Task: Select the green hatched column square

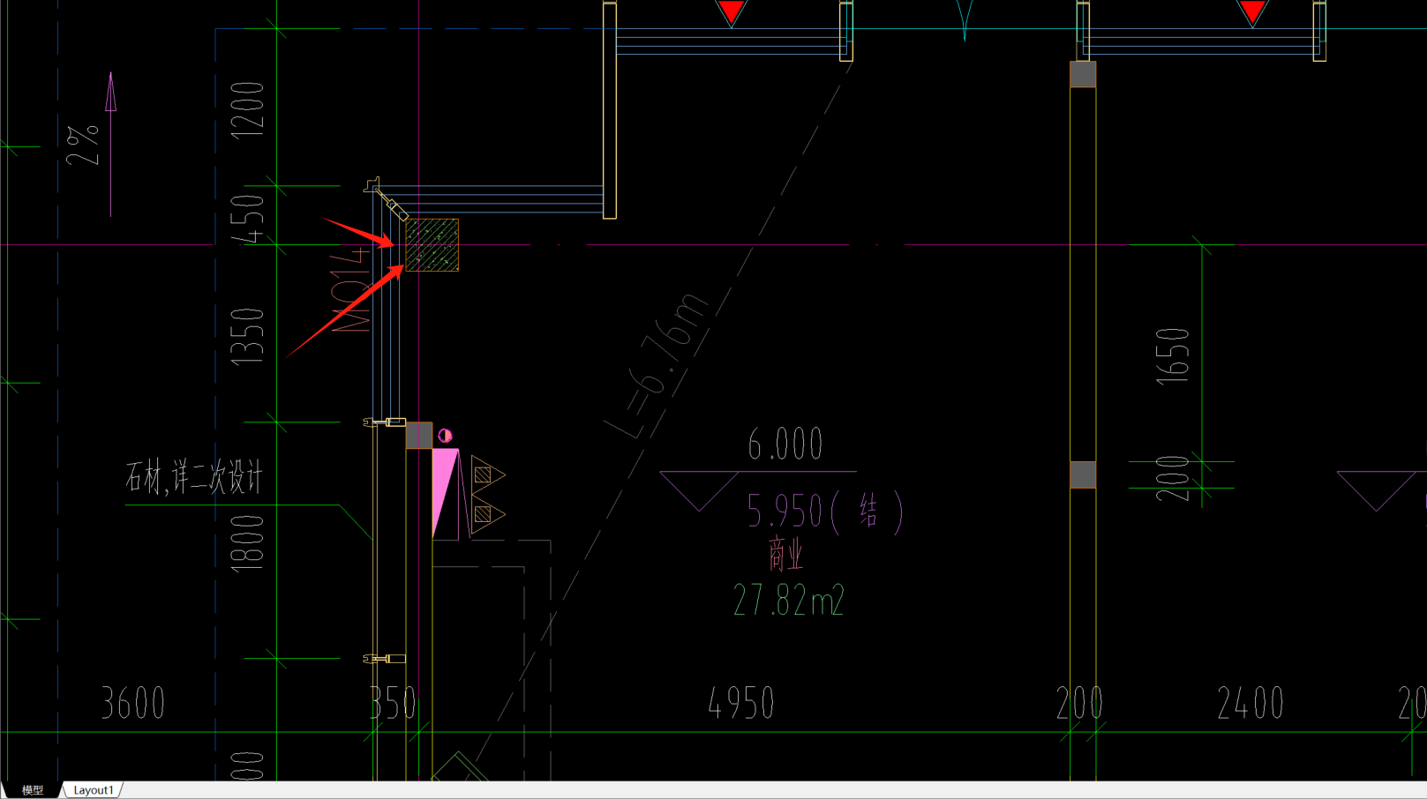Action: pos(432,245)
